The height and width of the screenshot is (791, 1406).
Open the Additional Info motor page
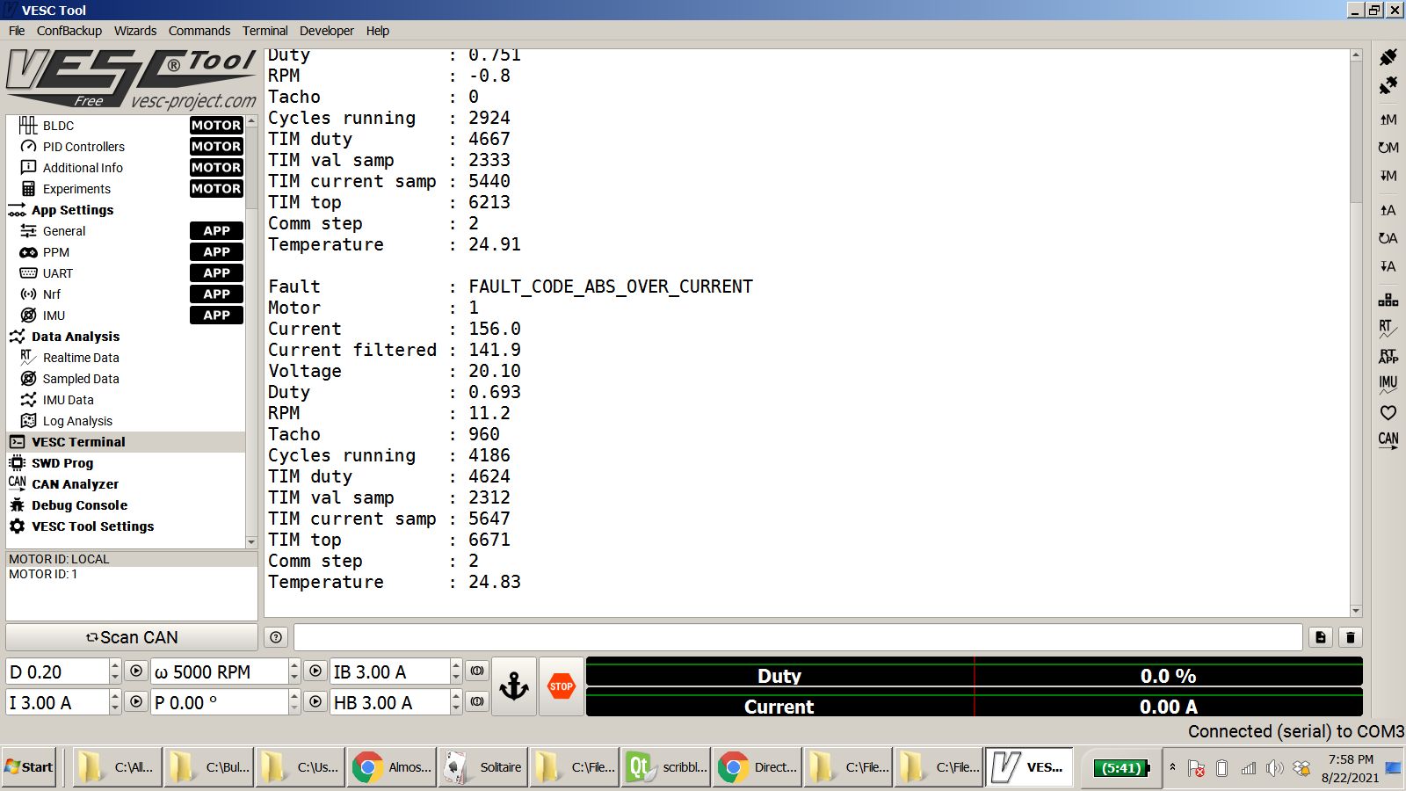coord(126,168)
